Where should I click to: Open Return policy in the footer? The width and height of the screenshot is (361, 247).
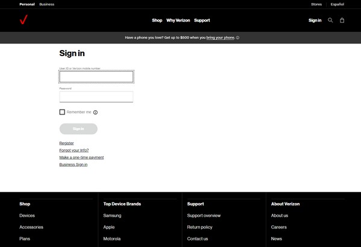pos(199,227)
